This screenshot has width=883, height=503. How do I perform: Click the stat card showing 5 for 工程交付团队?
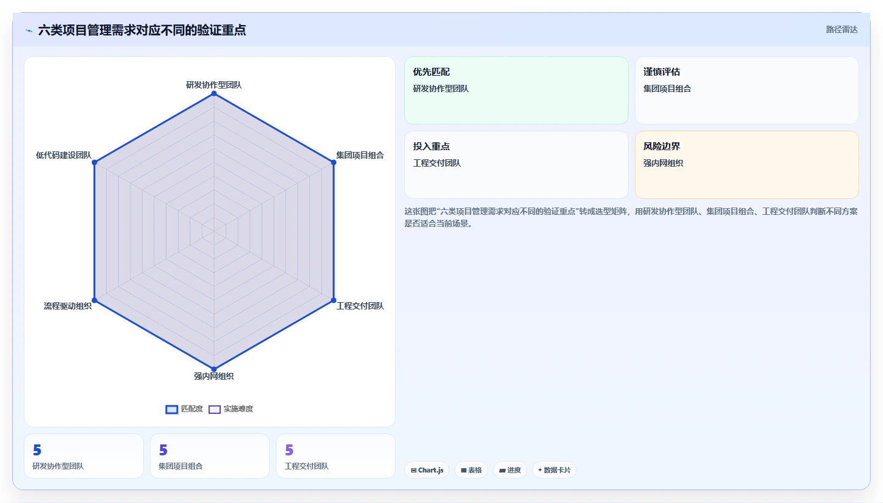(336, 456)
